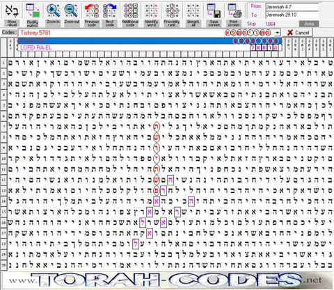This screenshot has height=290, width=334.
Task: Select row 7 header in matrix
Action: point(3,127)
